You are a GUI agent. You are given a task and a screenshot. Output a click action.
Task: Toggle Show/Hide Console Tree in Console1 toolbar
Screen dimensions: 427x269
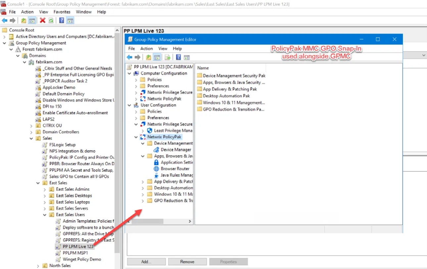tap(32, 21)
